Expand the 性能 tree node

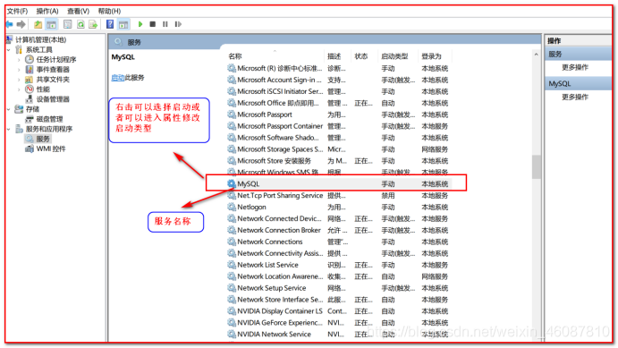(19, 89)
